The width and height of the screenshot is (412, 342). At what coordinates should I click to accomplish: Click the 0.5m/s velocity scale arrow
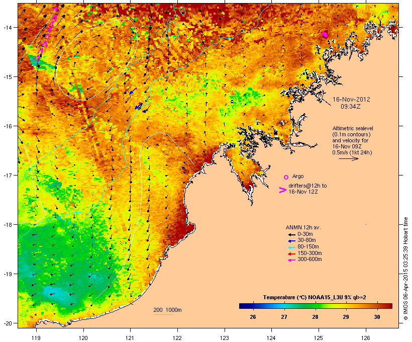click(348, 158)
